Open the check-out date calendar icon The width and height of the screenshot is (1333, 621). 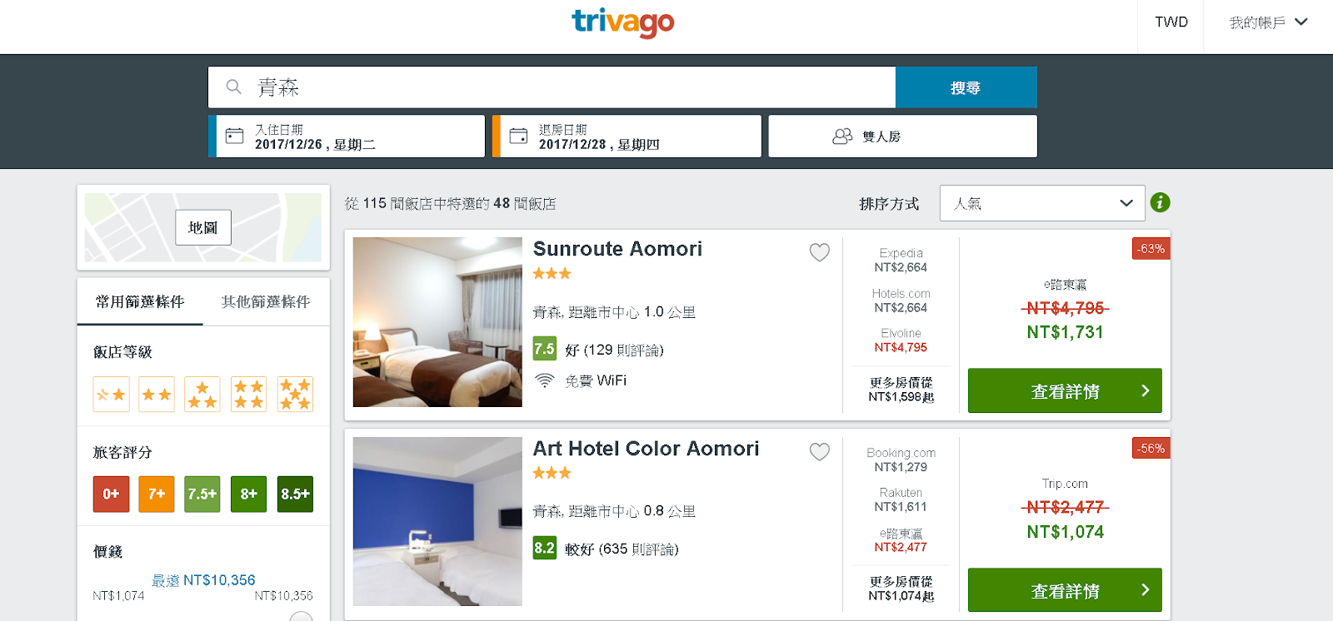pos(518,136)
